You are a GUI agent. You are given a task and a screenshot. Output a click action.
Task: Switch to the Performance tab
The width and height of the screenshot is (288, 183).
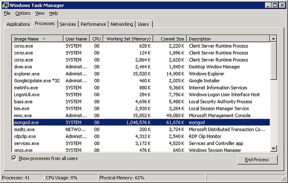coord(93,24)
